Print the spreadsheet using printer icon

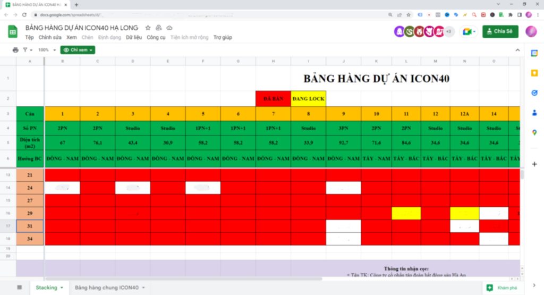(15, 50)
